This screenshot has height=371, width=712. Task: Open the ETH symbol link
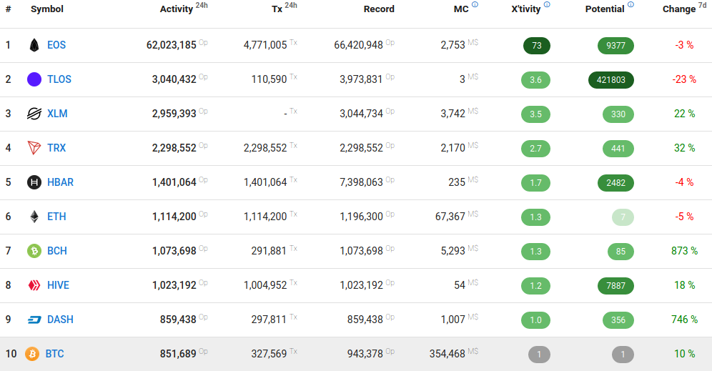click(56, 217)
